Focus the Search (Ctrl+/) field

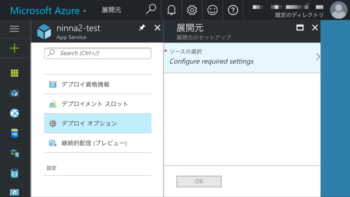(x=98, y=53)
